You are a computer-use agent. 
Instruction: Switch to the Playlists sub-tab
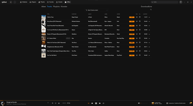pos(56,6)
